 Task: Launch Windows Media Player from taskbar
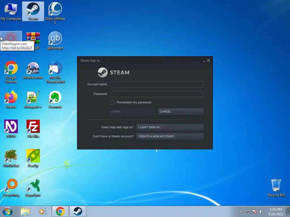point(42,211)
